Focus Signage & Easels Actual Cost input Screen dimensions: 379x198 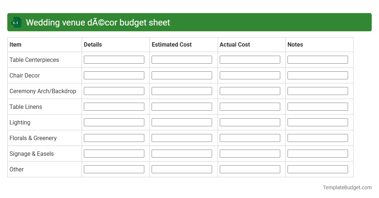tap(250, 154)
